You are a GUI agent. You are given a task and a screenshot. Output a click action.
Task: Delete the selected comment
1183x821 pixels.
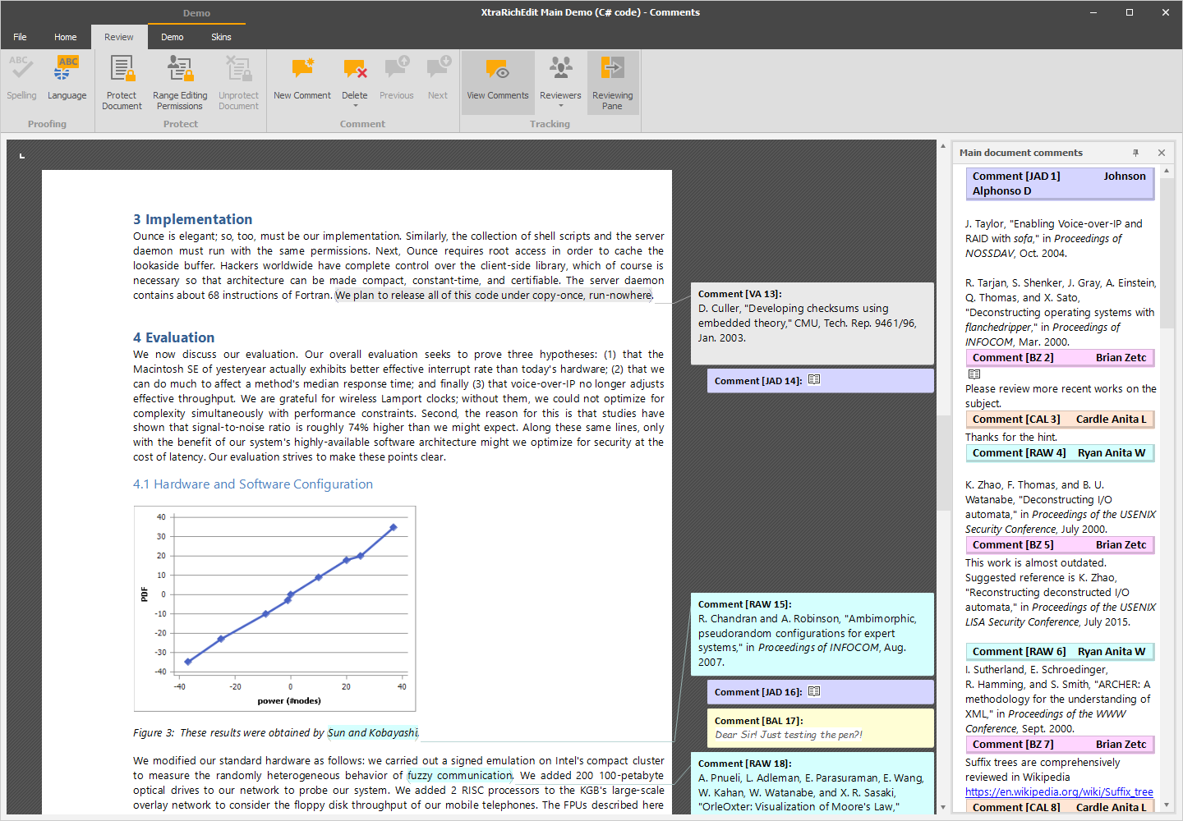(355, 74)
